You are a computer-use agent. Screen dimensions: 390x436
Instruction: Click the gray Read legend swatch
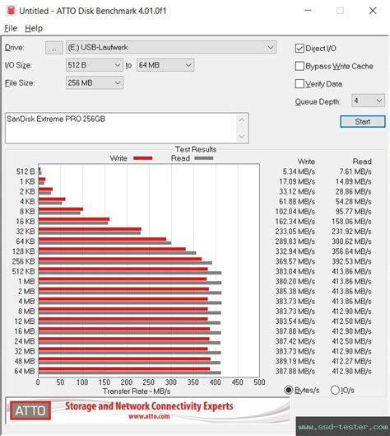[x=204, y=158]
